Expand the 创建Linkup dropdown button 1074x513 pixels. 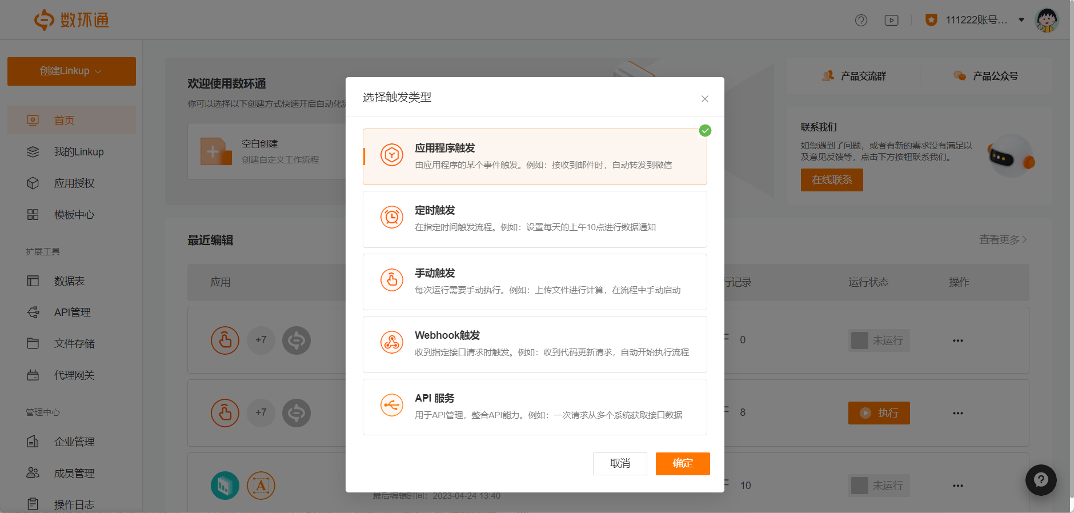[71, 71]
